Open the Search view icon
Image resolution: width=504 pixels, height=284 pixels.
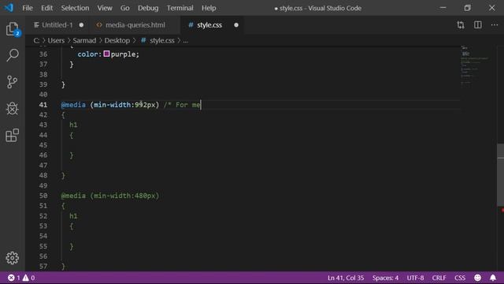tap(13, 55)
